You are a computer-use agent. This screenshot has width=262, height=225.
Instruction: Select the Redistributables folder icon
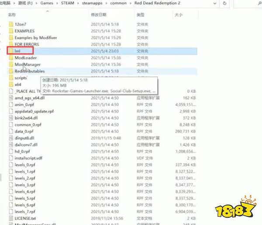click(x=11, y=71)
